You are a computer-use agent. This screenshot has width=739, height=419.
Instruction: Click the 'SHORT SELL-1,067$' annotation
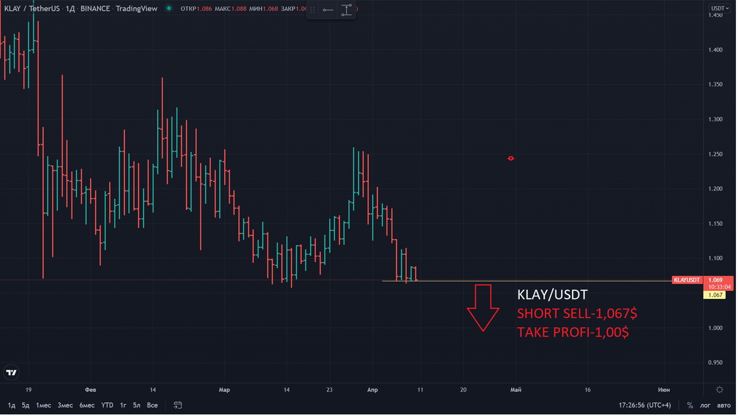(577, 314)
